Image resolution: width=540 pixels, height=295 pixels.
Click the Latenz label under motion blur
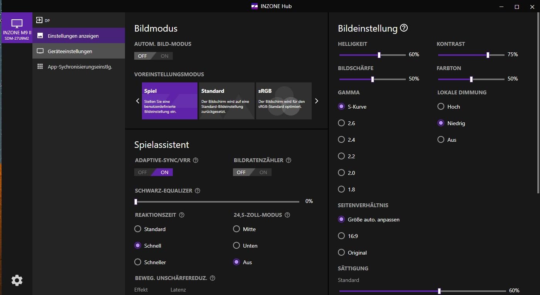tap(178, 290)
